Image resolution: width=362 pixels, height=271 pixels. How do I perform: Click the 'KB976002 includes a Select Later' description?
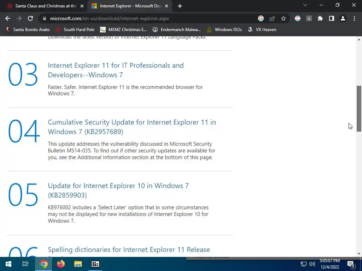coord(128,214)
